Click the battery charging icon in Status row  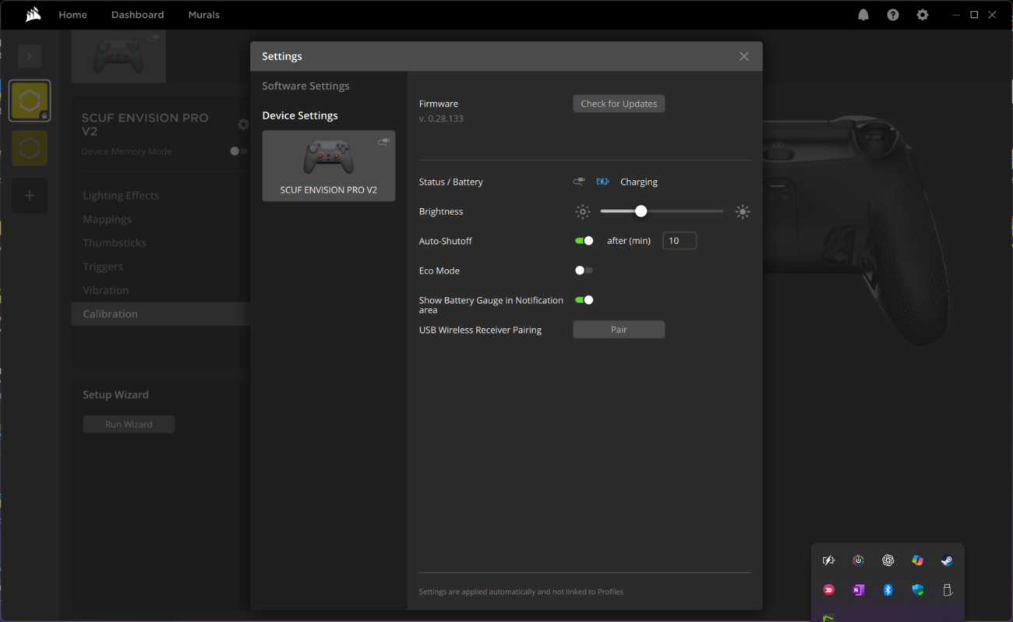(x=602, y=182)
